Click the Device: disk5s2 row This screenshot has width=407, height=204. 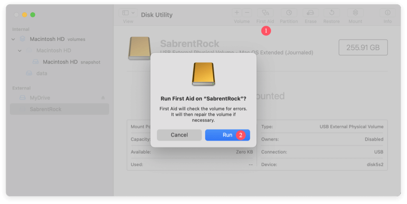(x=322, y=165)
